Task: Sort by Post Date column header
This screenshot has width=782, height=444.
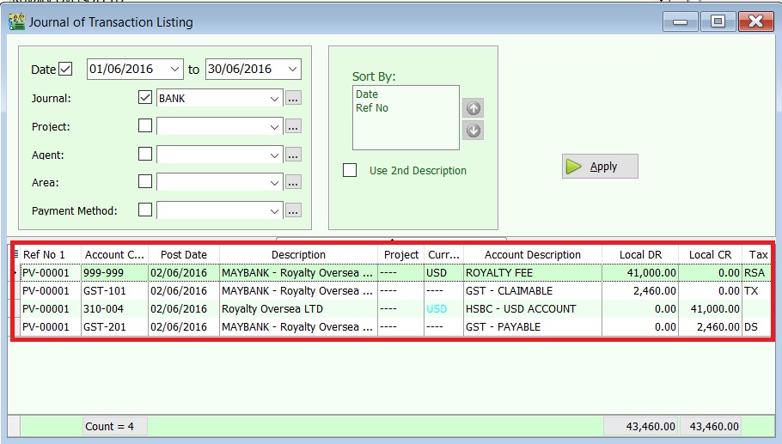Action: tap(183, 255)
